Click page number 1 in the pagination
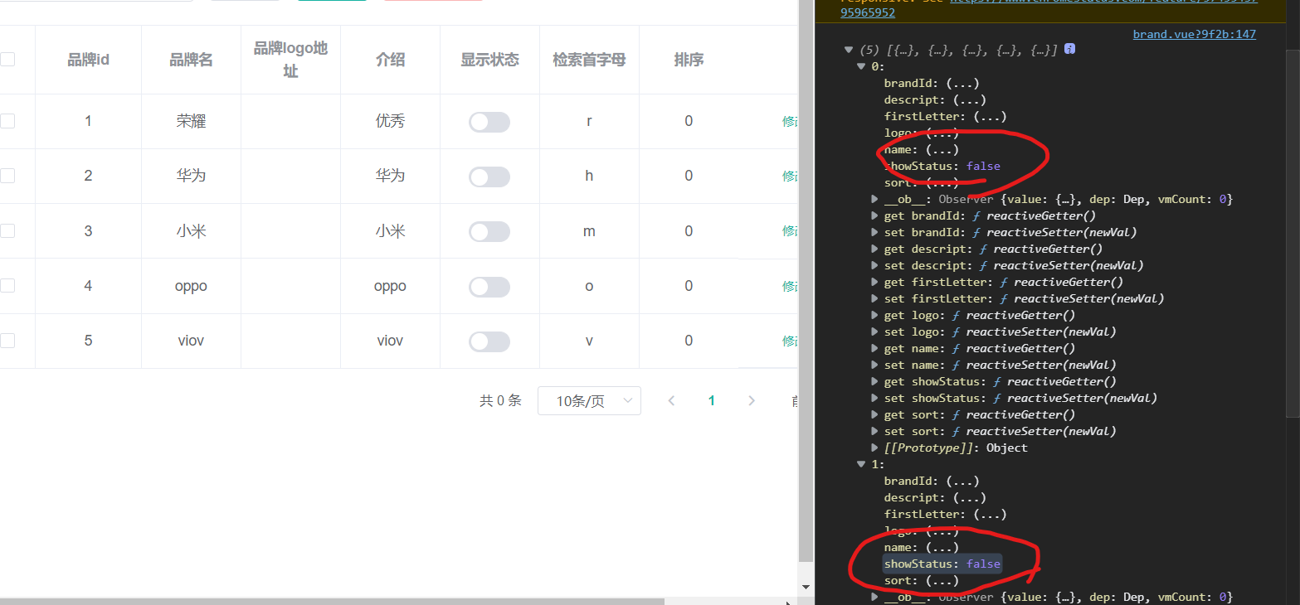 click(x=711, y=401)
